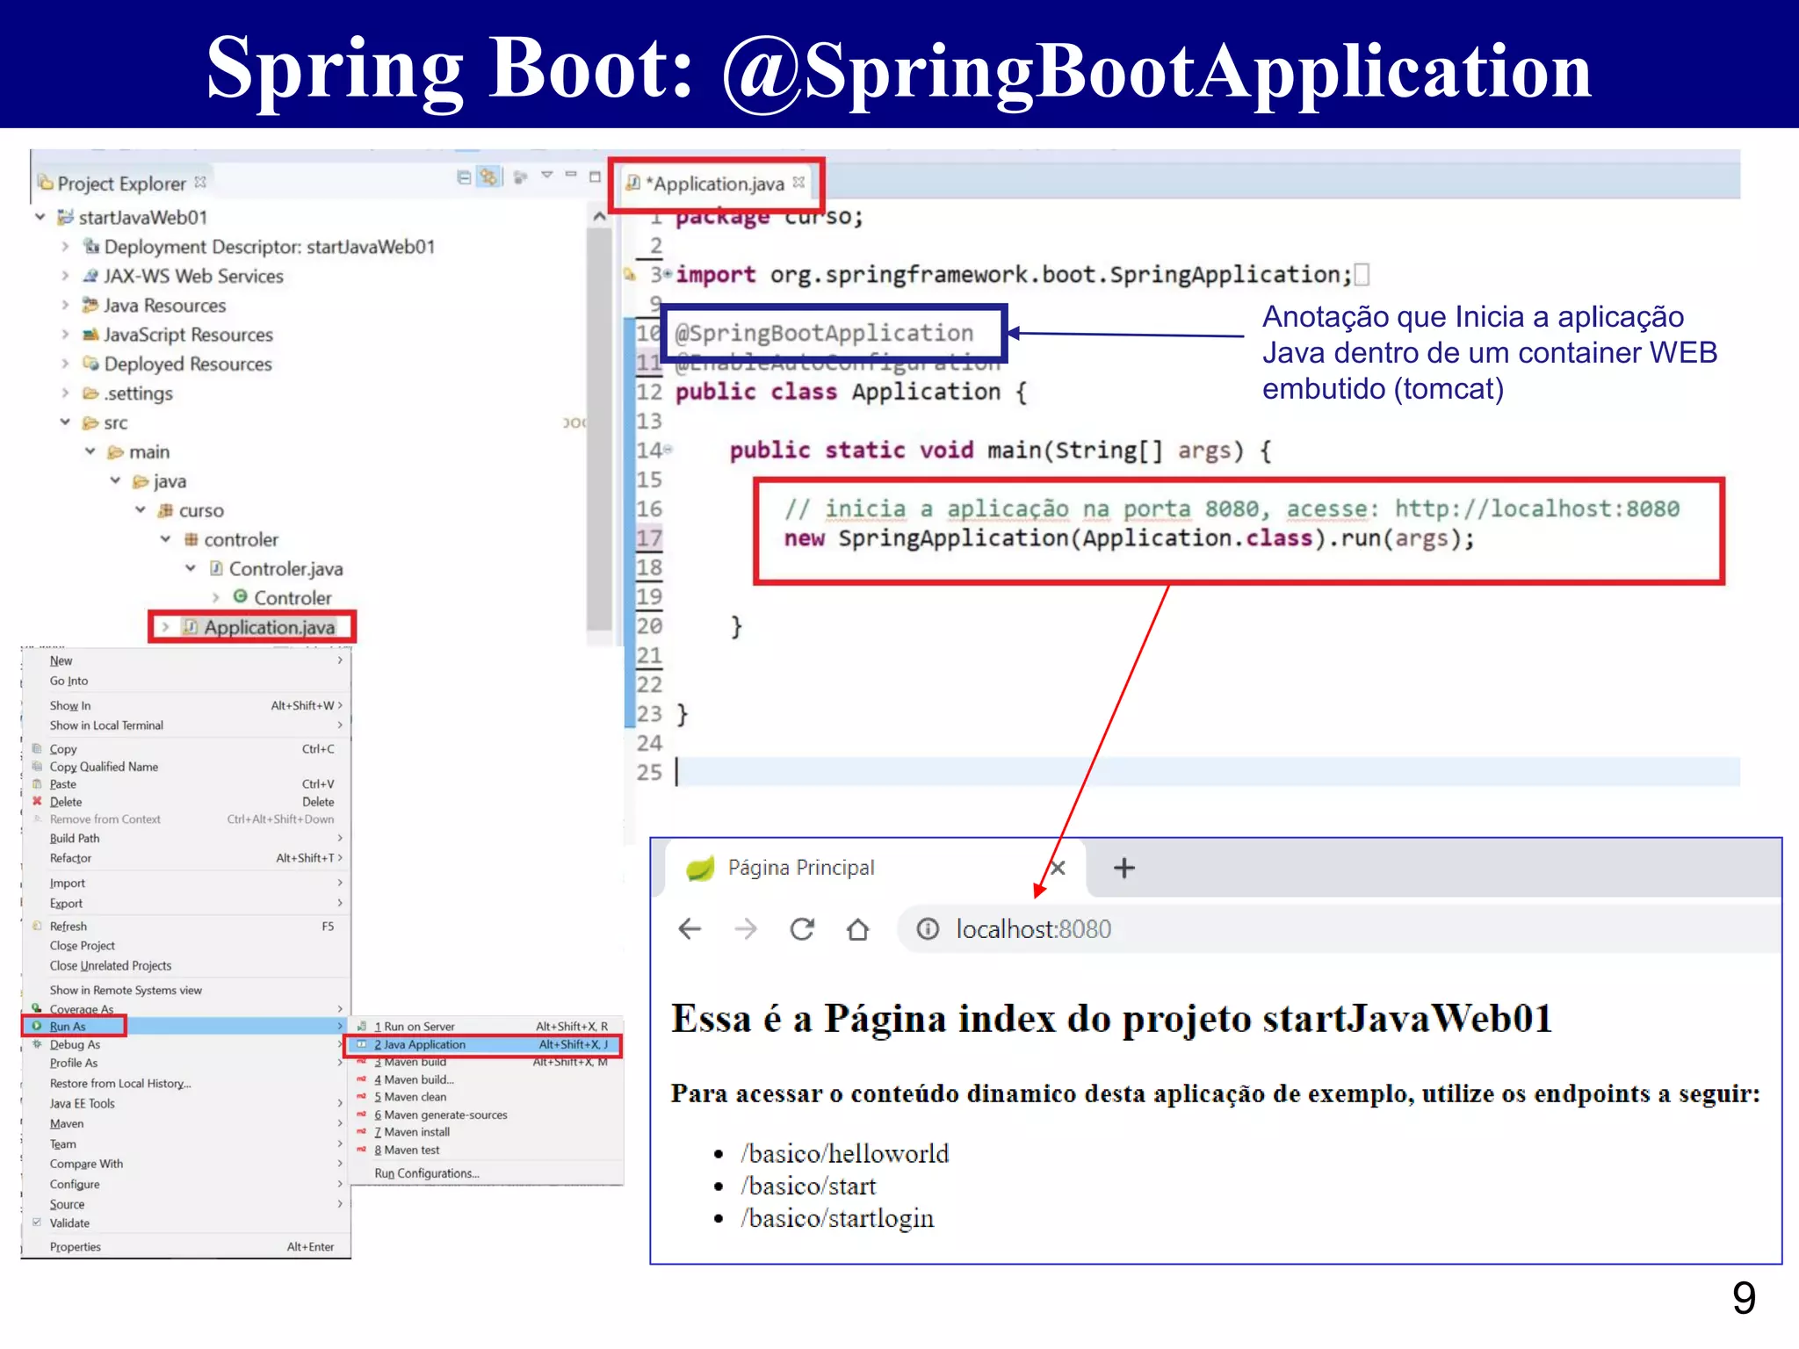
Task: Choose Copy from the context menu
Action: coord(185,749)
